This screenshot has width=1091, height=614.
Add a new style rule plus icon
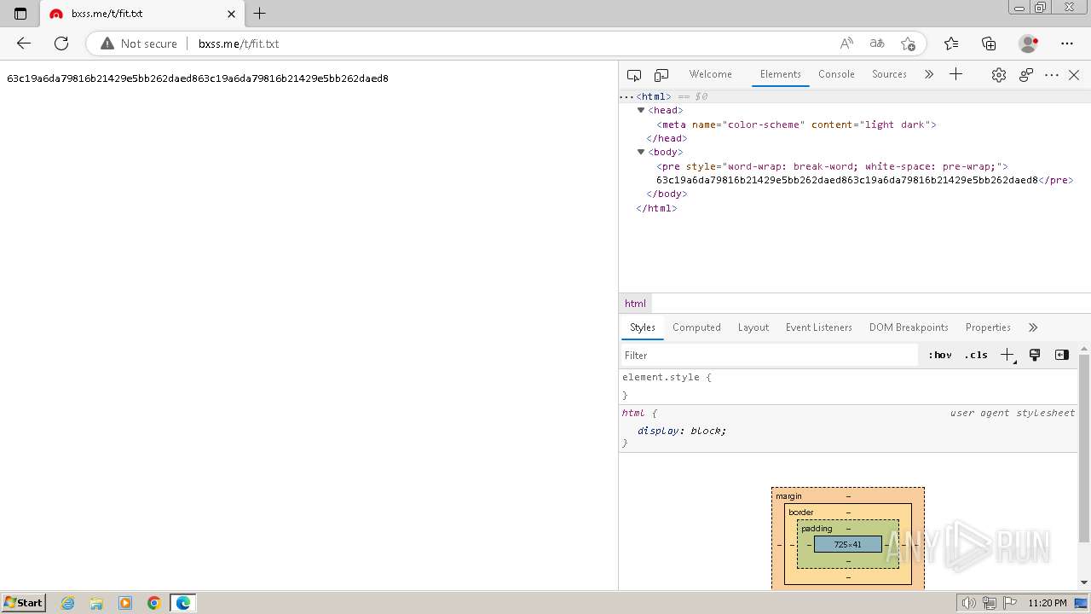(1007, 356)
